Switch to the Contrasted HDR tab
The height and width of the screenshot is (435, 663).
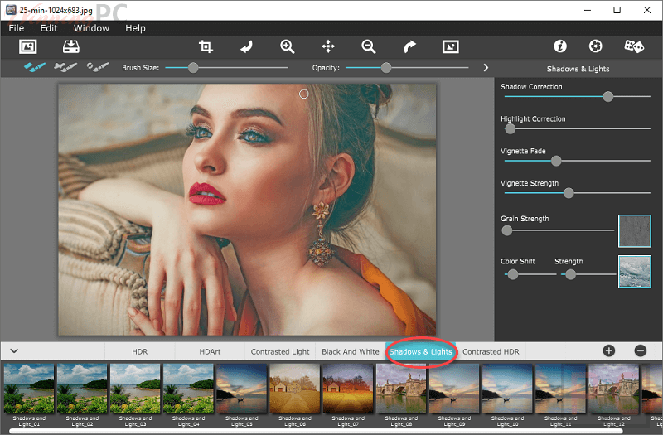[x=491, y=351]
